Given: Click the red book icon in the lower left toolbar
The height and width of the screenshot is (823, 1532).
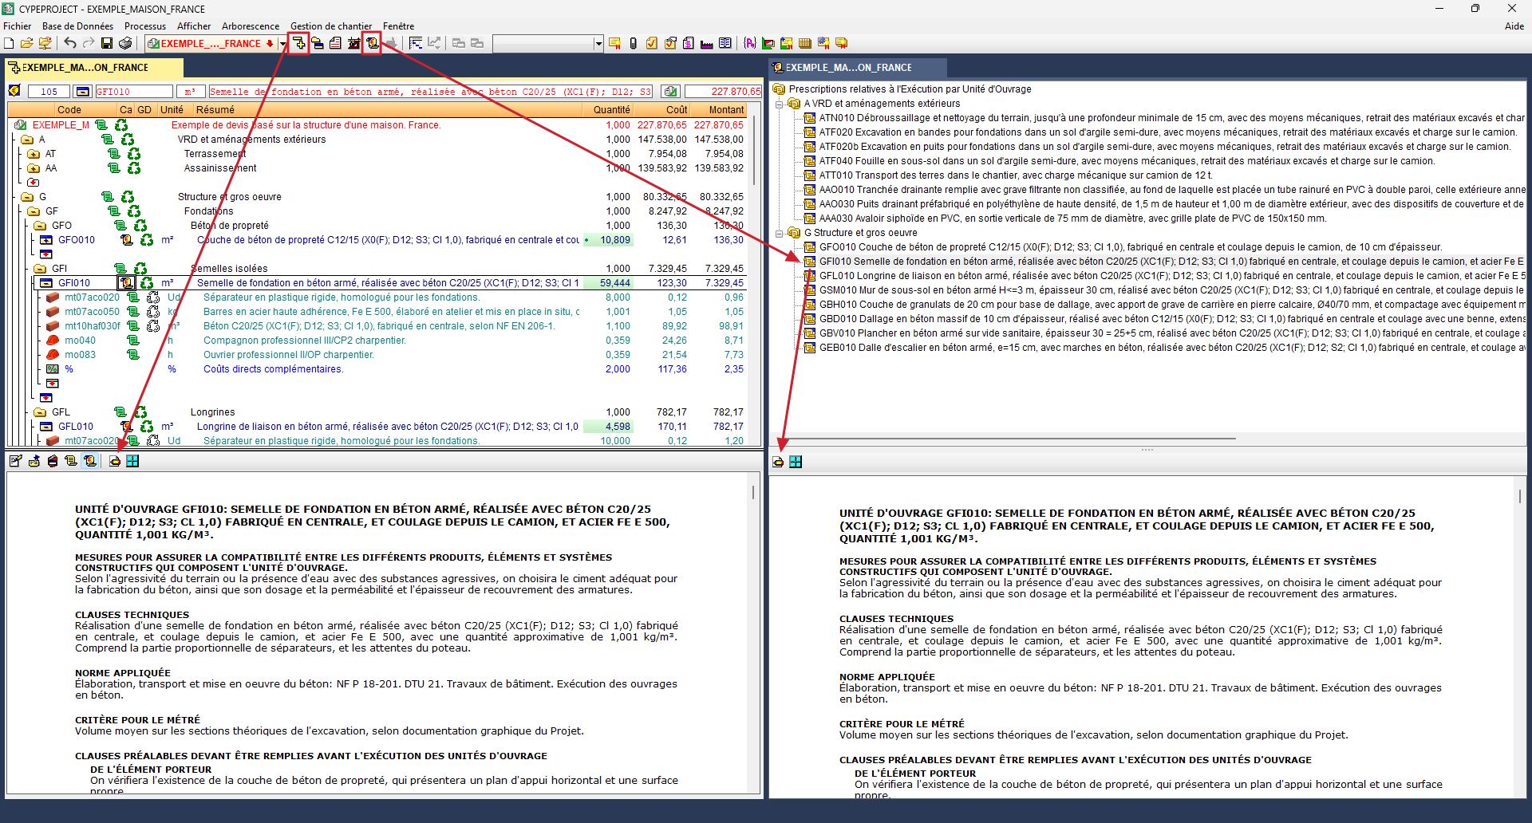Looking at the screenshot, I should coord(53,461).
